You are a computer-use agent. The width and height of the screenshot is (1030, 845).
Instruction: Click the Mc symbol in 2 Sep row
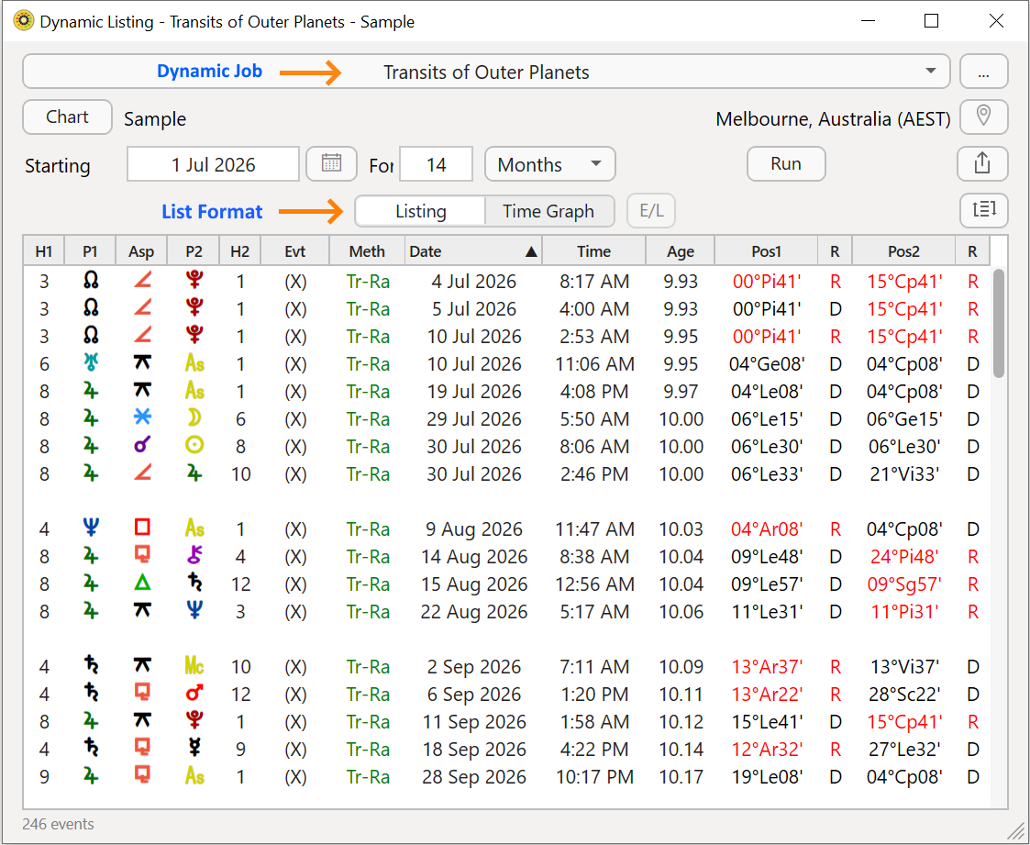(x=194, y=666)
